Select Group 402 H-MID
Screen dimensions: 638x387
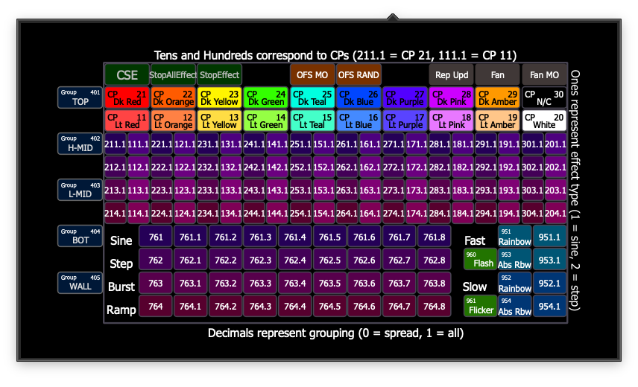tap(80, 144)
